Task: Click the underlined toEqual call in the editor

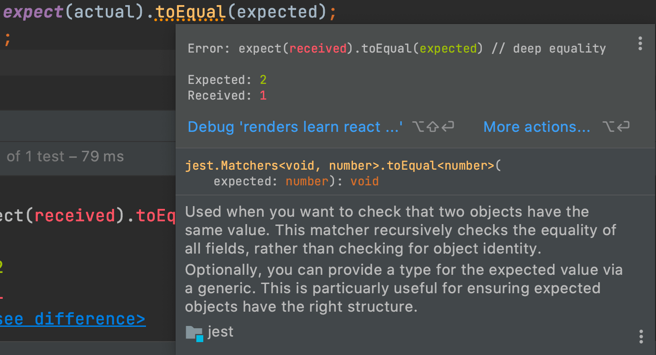Action: 190,12
